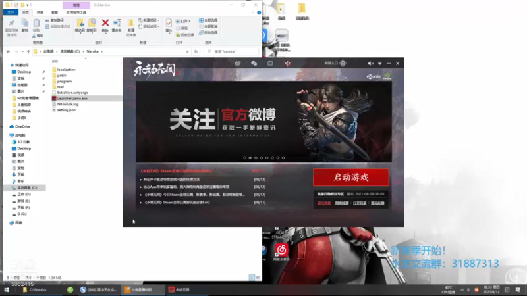Click the 复制路径 copy path button
This screenshot has width=527, height=296.
click(55, 20)
